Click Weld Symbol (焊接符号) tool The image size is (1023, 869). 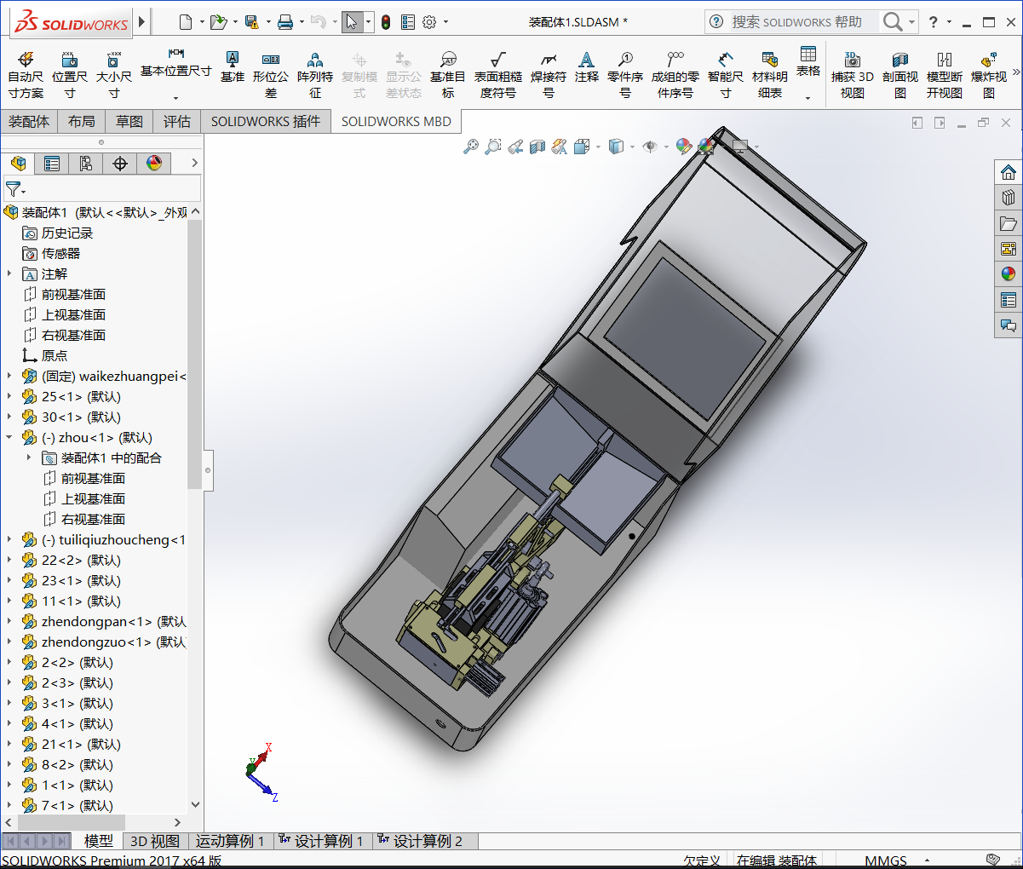click(x=549, y=75)
